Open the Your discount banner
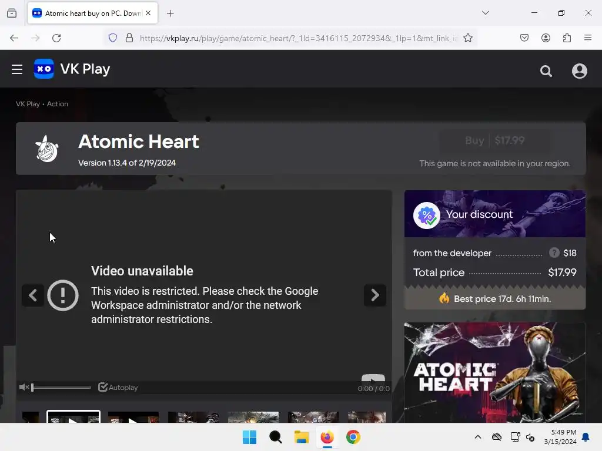 pyautogui.click(x=495, y=214)
